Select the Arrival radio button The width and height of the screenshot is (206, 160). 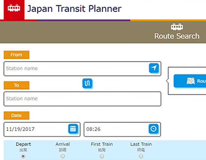63,156
